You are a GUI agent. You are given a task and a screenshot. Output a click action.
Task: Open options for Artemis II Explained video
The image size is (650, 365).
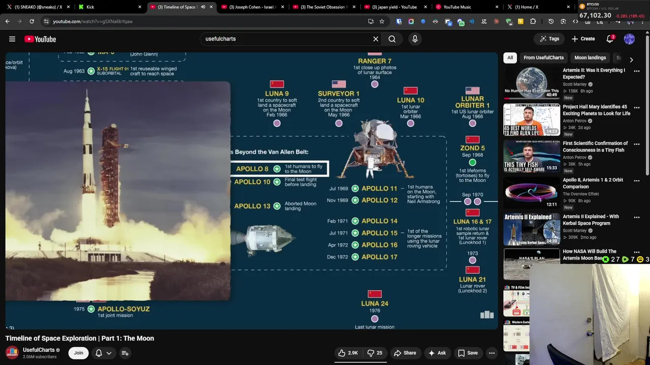[x=636, y=217]
